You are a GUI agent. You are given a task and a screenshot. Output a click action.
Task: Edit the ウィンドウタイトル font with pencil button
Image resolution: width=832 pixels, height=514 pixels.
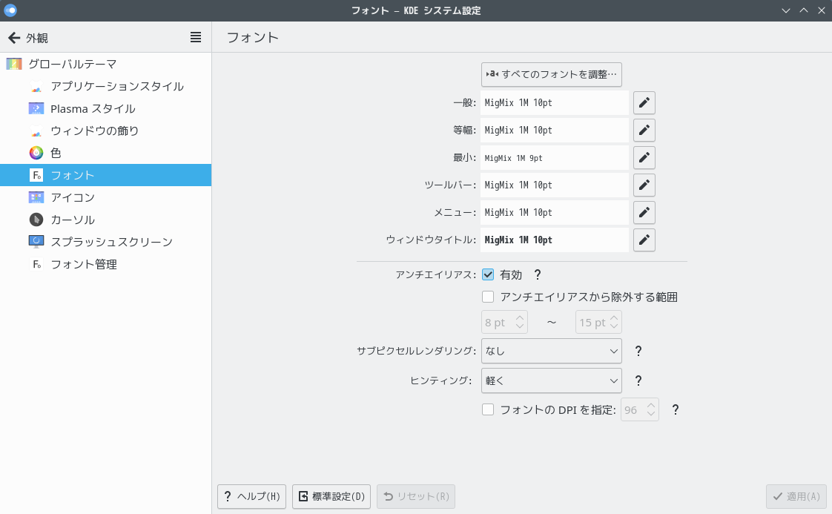click(x=644, y=240)
